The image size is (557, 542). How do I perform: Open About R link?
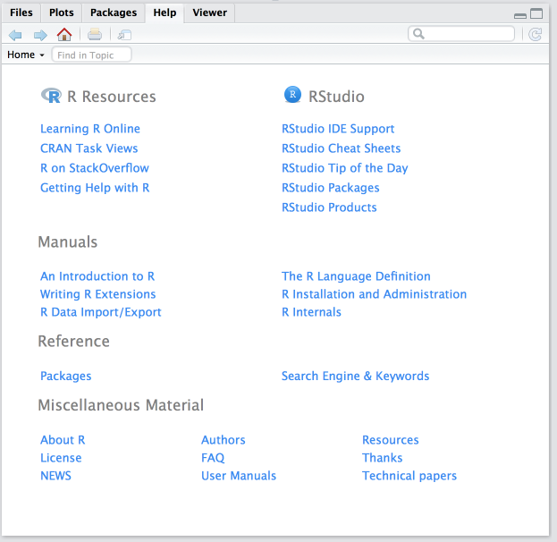63,440
